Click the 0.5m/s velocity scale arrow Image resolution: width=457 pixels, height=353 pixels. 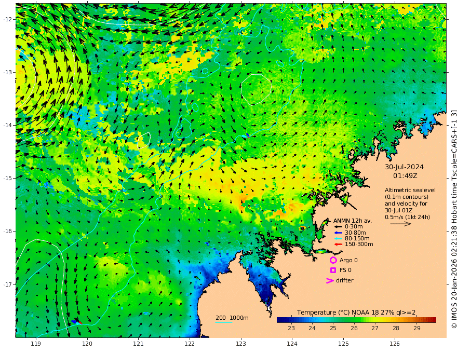401,224
